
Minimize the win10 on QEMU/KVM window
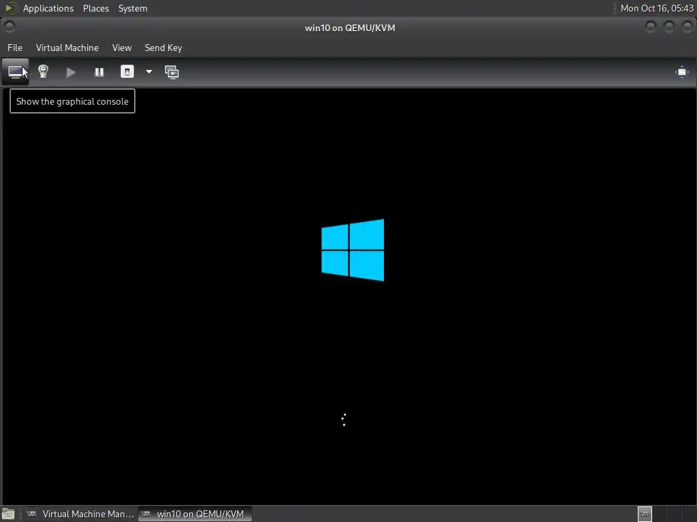(x=650, y=27)
